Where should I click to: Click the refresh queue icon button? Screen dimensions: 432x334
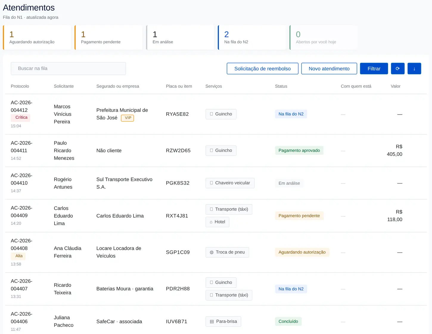pos(398,69)
